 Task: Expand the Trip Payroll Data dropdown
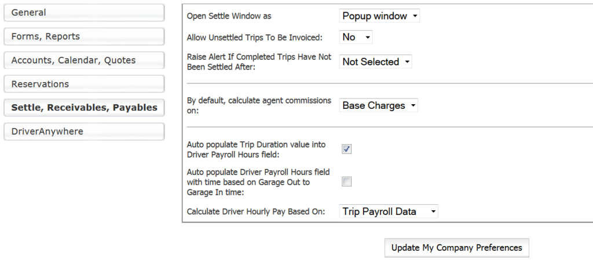(x=388, y=212)
